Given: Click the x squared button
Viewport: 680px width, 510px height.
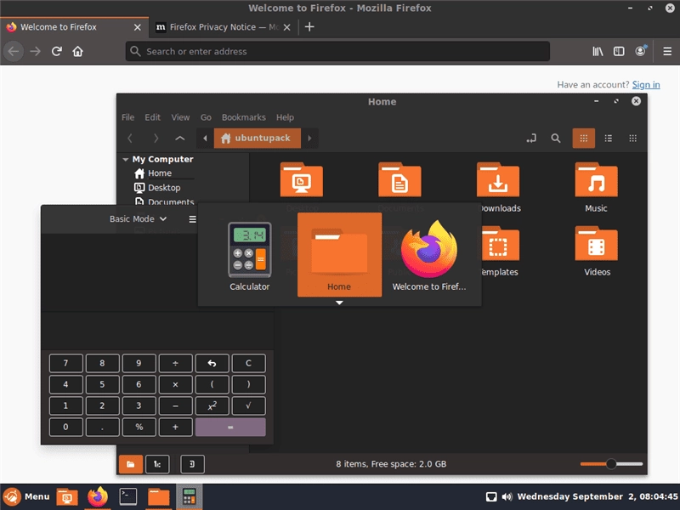Looking at the screenshot, I should (x=212, y=406).
